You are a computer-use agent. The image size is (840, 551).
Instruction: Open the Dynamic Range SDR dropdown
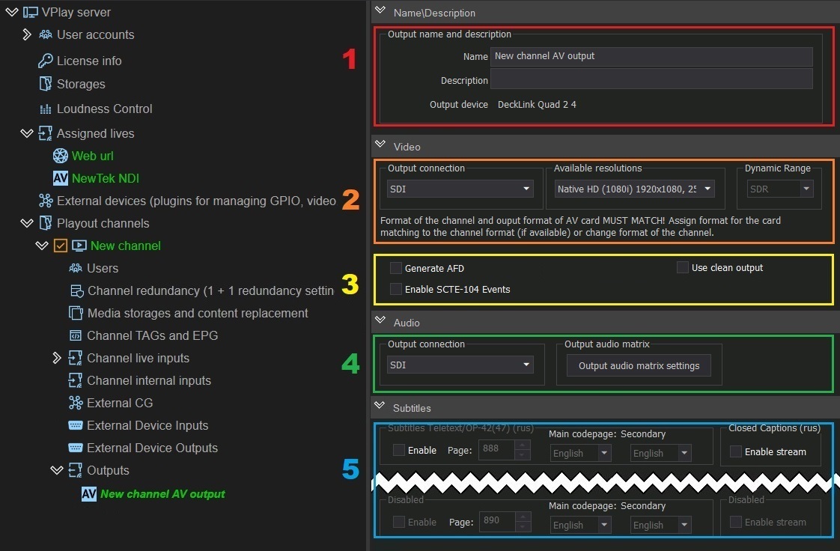[x=780, y=189]
